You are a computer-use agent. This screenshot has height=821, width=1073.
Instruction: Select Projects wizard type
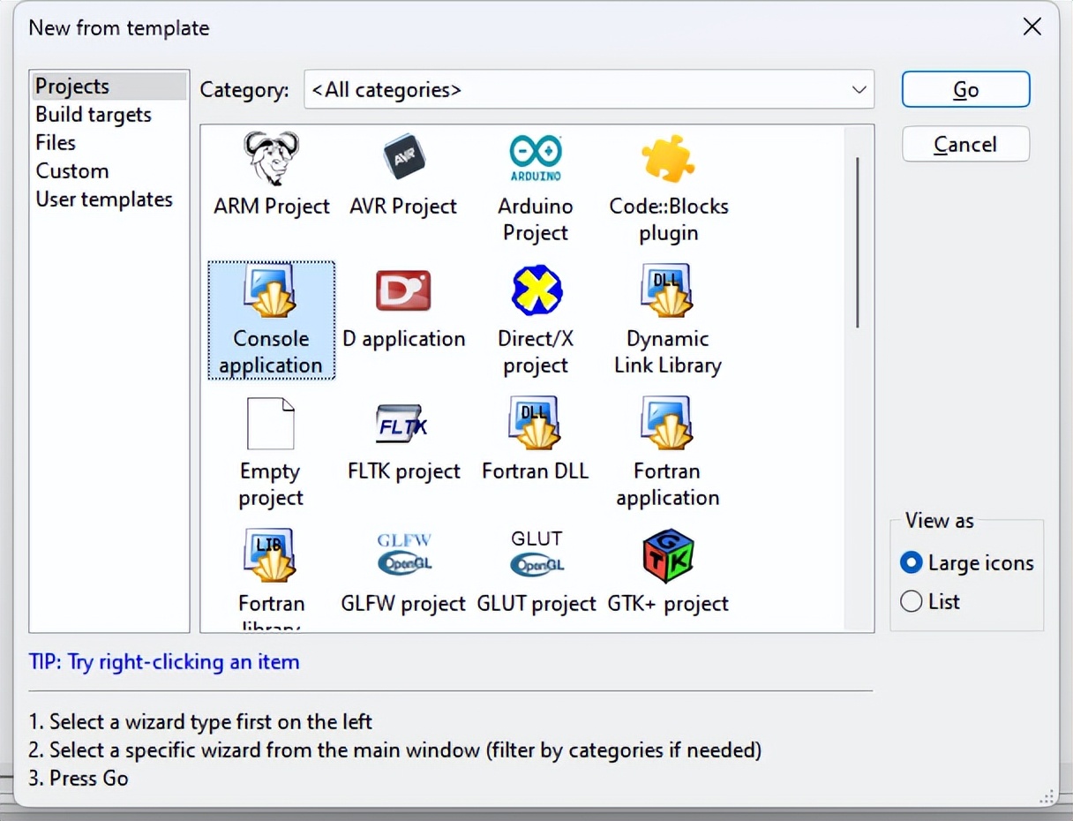109,87
